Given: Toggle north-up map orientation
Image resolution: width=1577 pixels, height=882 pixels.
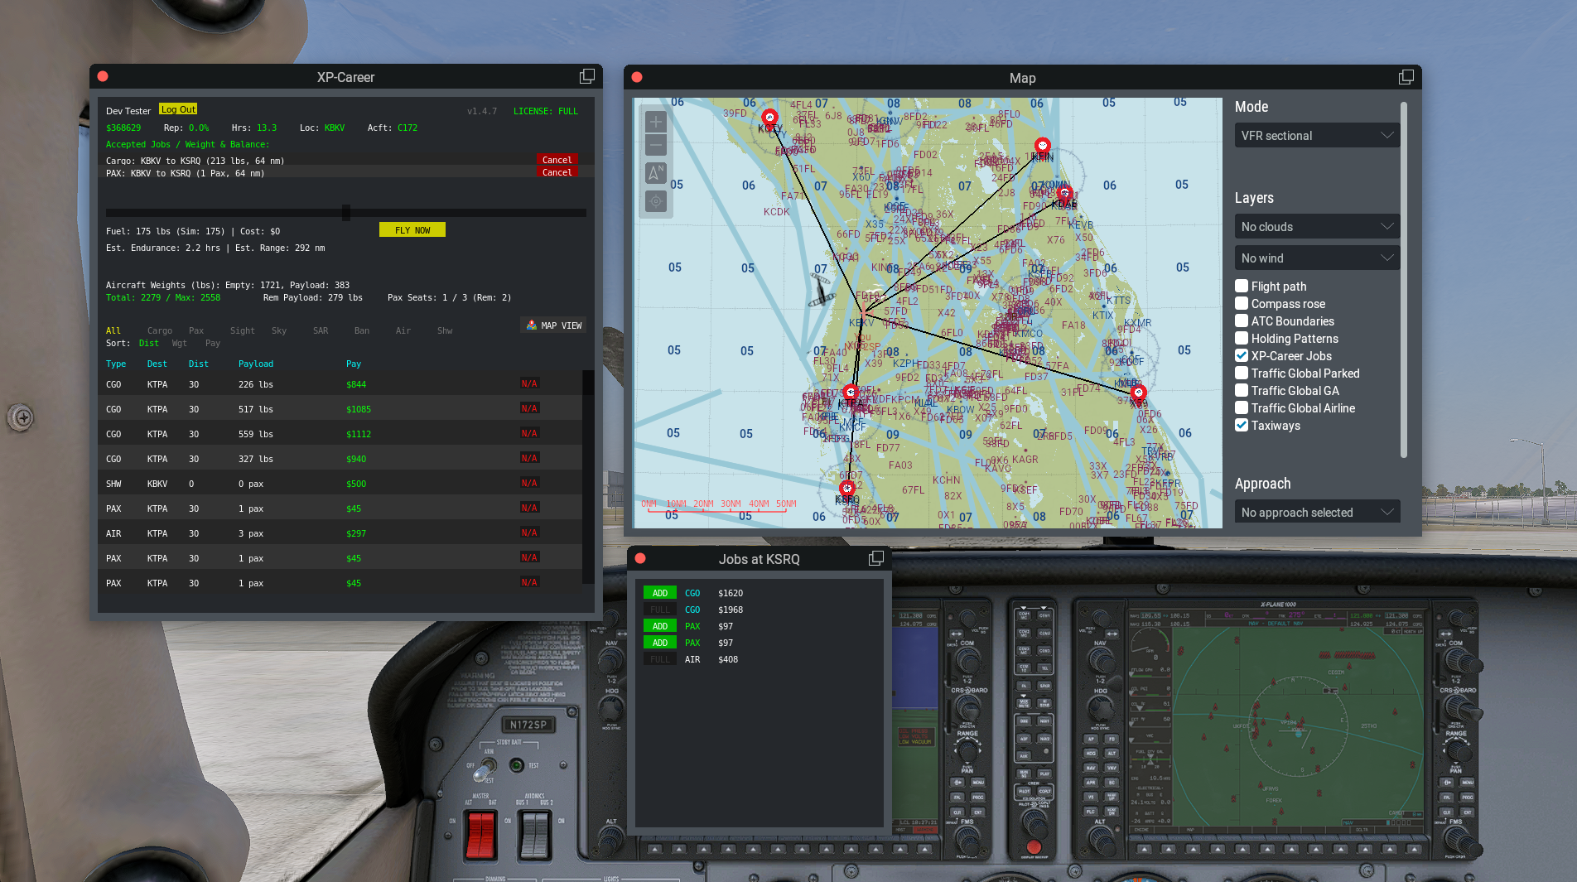Looking at the screenshot, I should [655, 173].
